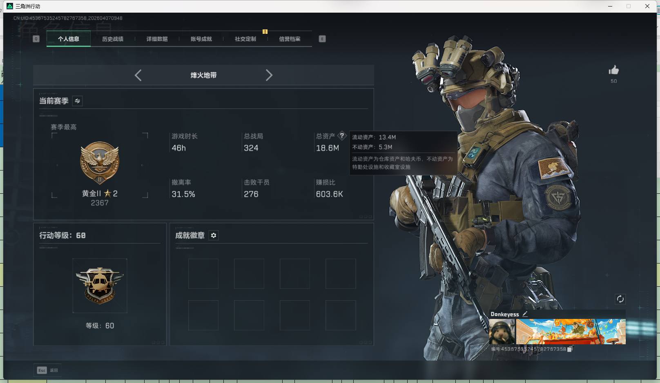Toggle the thumbs-up like on this profile
Image resolution: width=660 pixels, height=383 pixels.
point(613,70)
